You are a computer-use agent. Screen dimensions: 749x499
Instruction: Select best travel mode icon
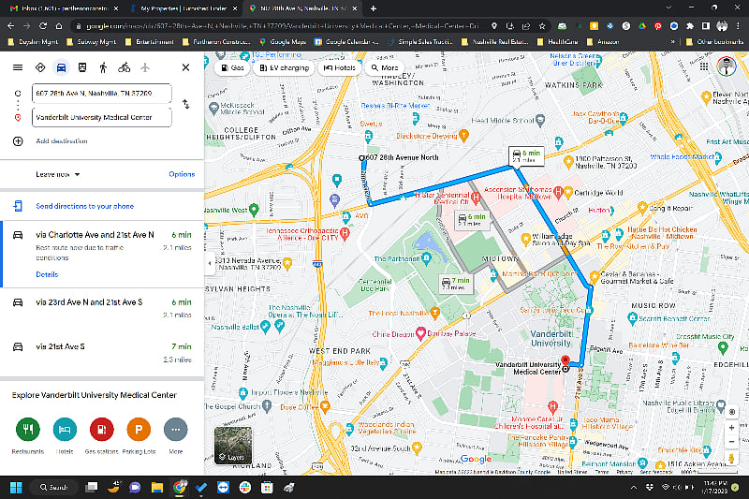point(40,67)
